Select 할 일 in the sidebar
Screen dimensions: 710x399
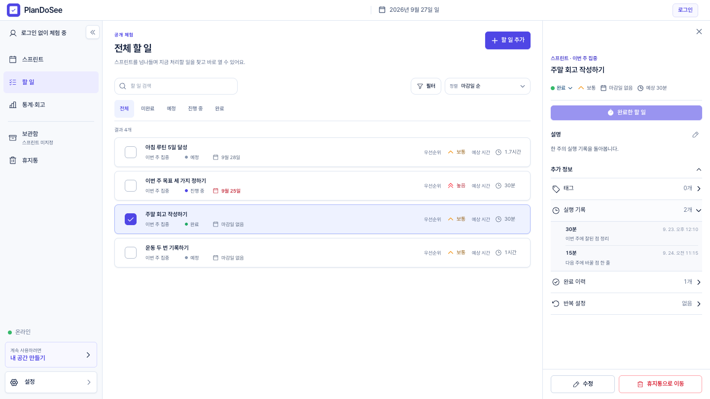coord(51,82)
